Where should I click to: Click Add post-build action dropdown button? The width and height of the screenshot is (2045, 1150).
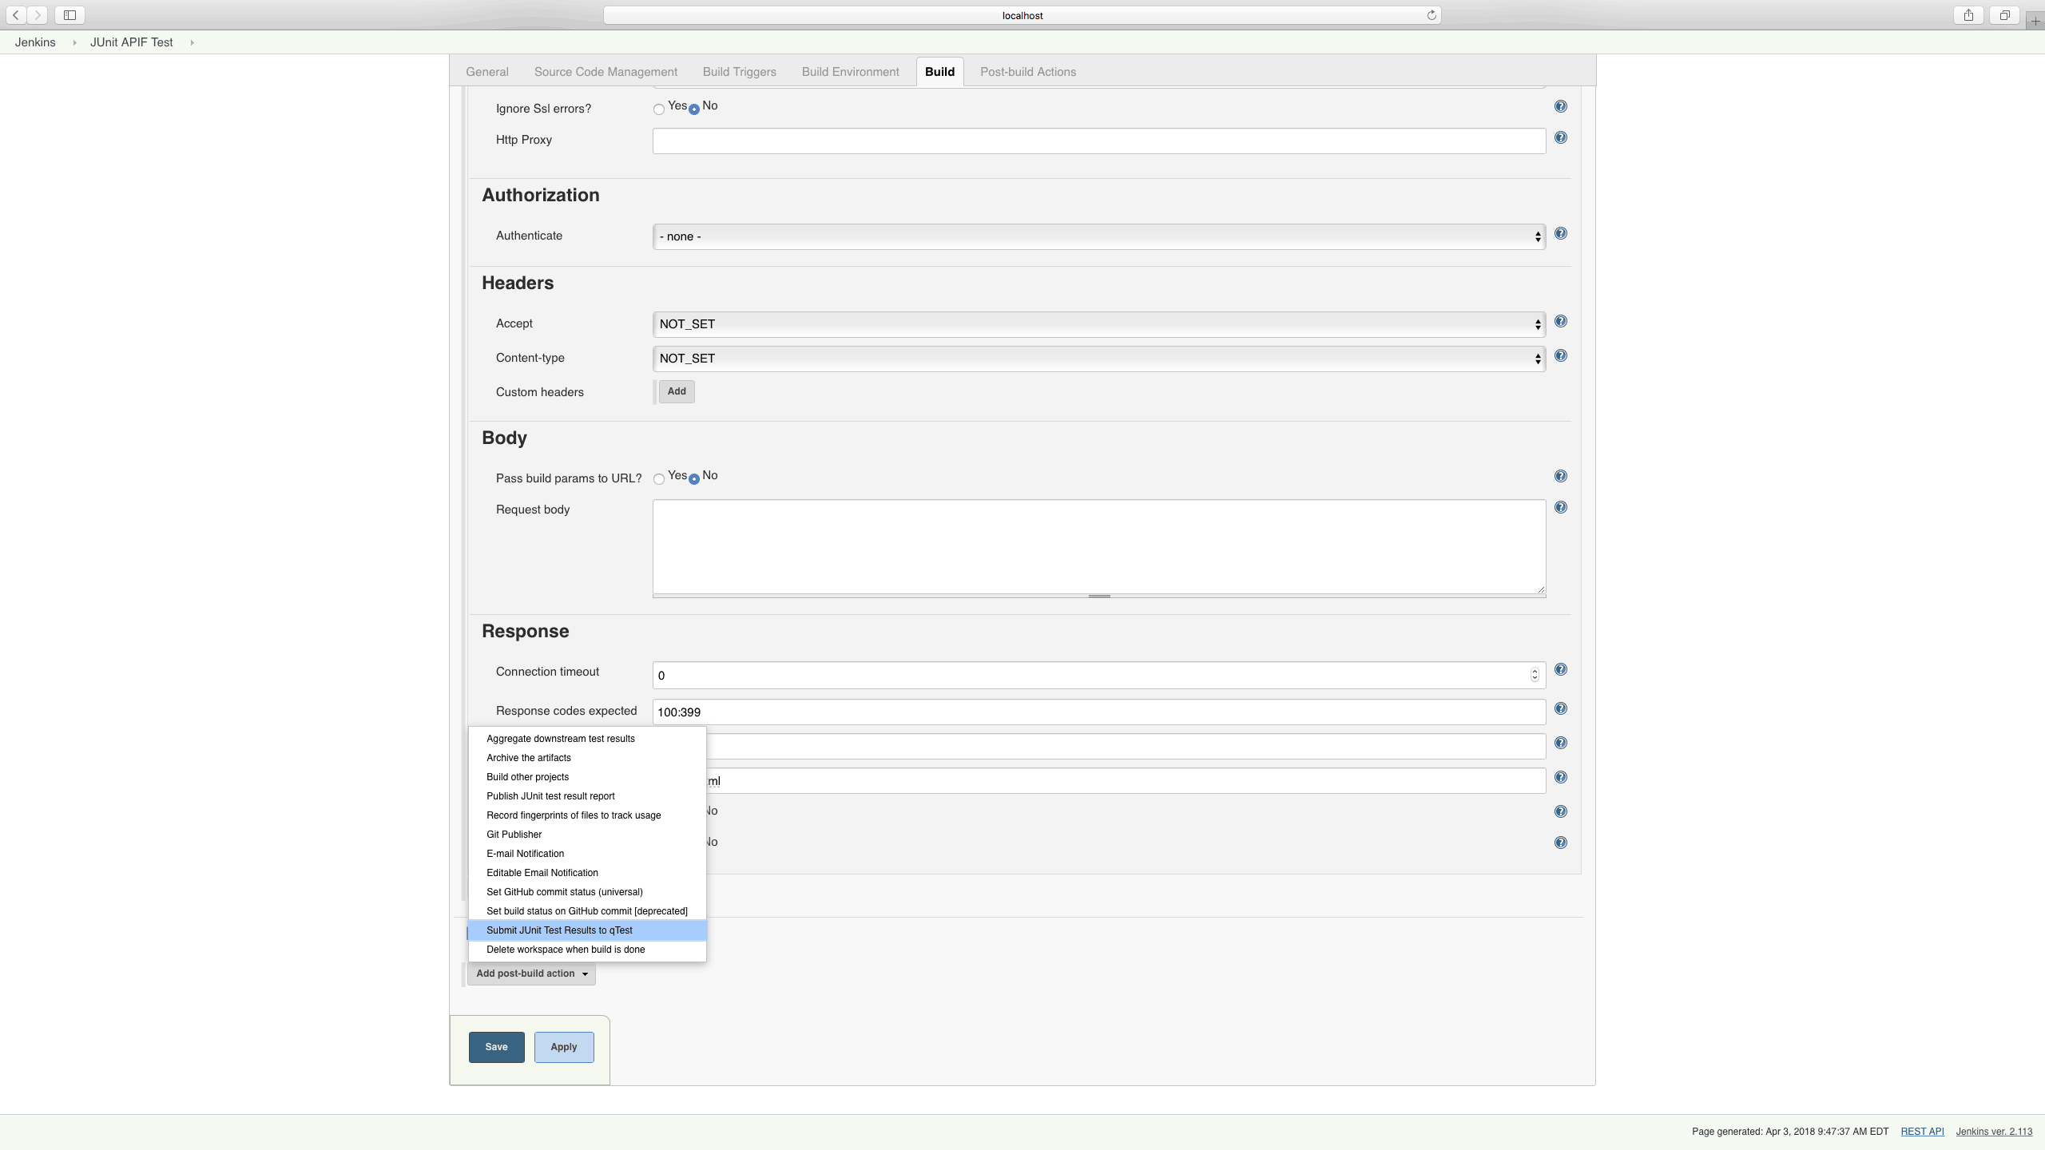[x=531, y=974]
